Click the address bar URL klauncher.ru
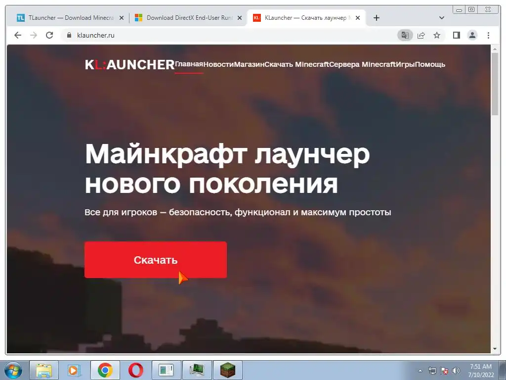Viewport: 506px width, 380px height. [x=95, y=35]
